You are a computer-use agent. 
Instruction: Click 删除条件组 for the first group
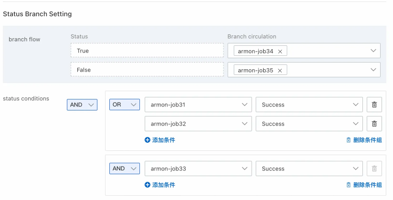pos(364,140)
